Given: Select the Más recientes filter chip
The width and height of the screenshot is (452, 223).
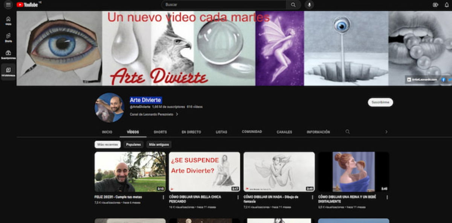Looking at the screenshot, I should click(107, 144).
